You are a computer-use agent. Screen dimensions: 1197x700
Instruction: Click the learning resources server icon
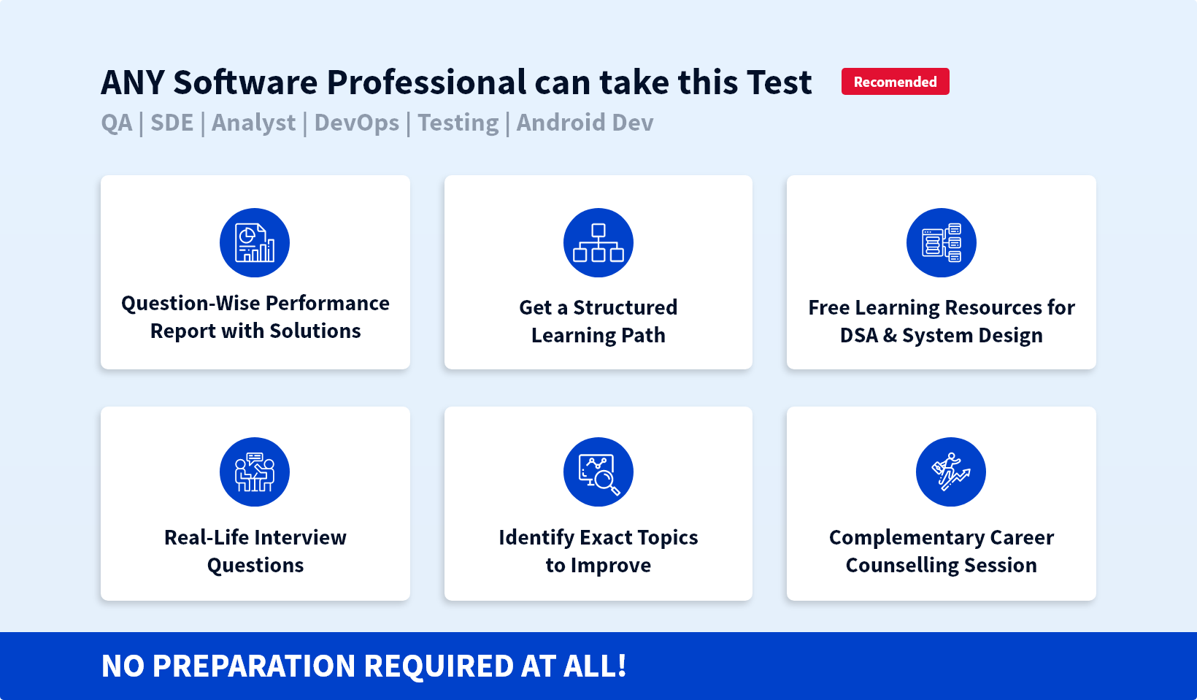click(941, 243)
